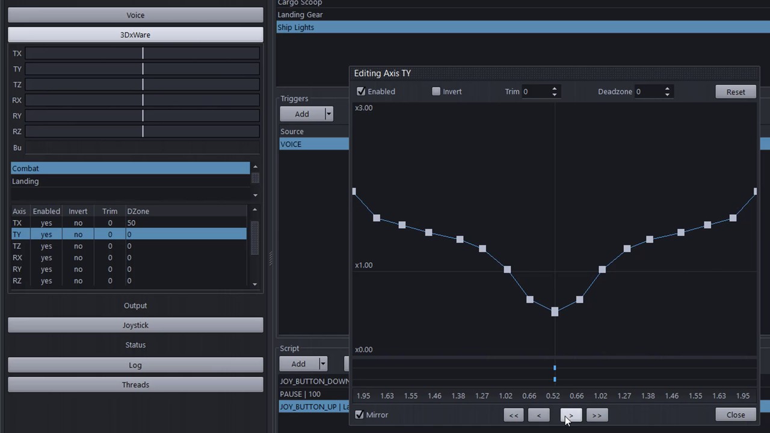Select the Combat profile
The width and height of the screenshot is (770, 433).
click(130, 168)
